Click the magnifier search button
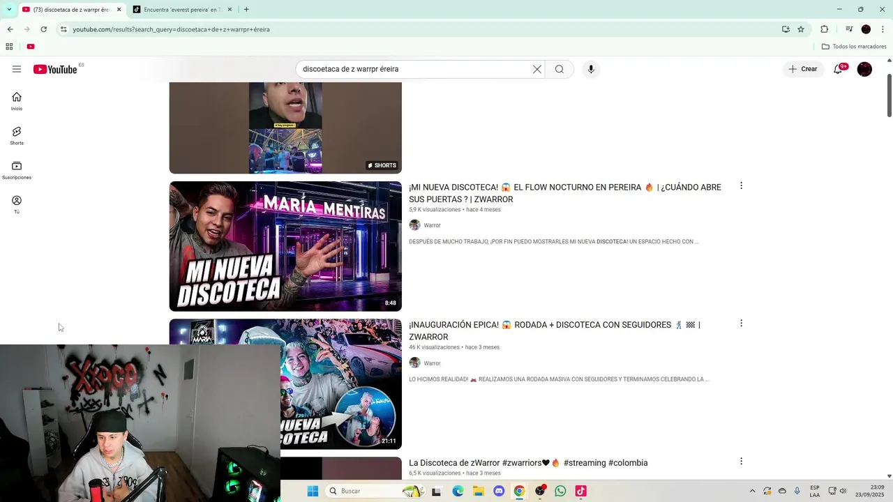Screen dimensions: 893x502 (560, 69)
